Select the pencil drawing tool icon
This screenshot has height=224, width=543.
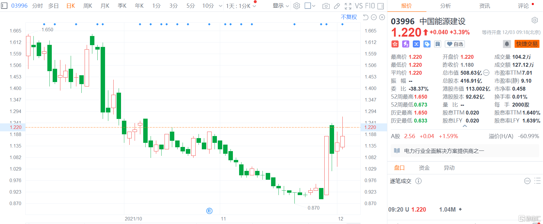(337, 6)
